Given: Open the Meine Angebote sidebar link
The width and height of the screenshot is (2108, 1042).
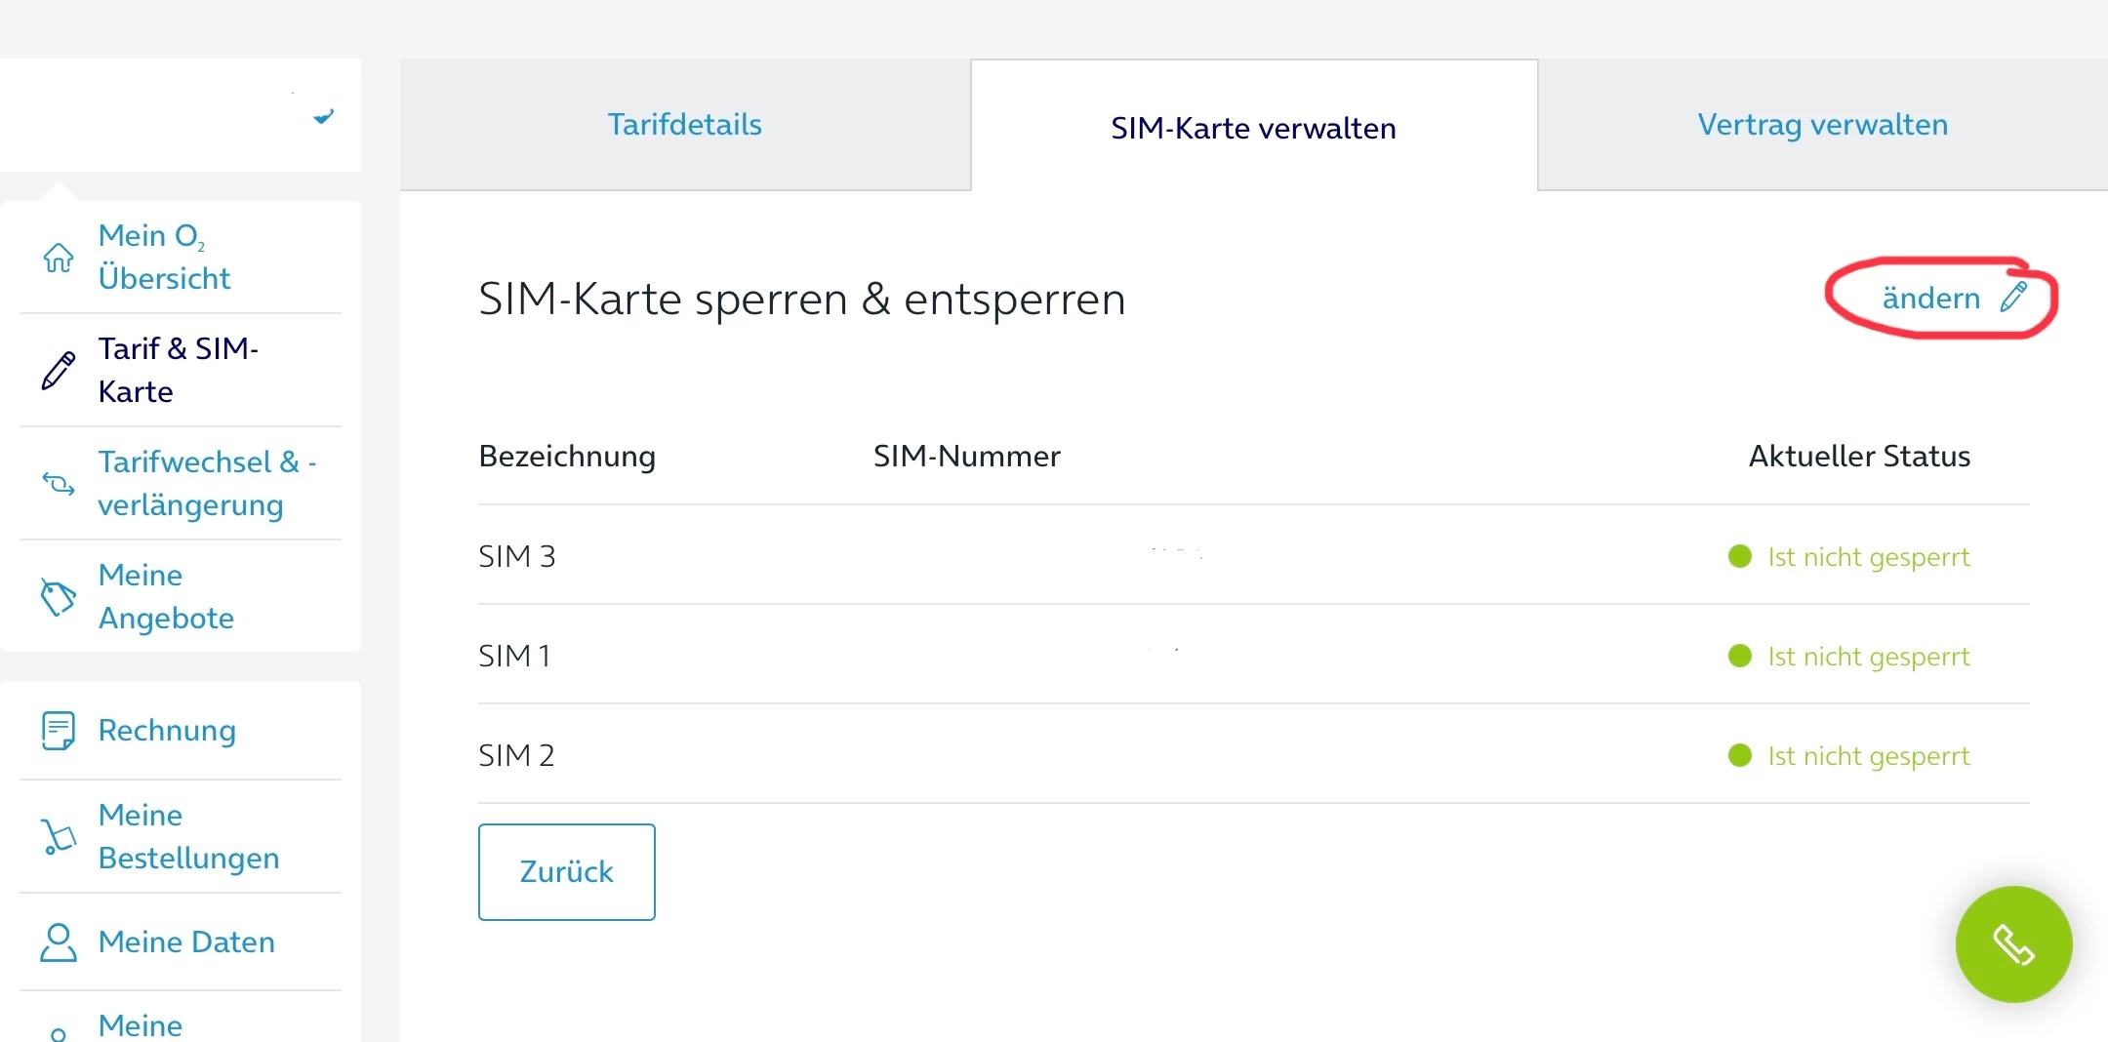Looking at the screenshot, I should 166,596.
